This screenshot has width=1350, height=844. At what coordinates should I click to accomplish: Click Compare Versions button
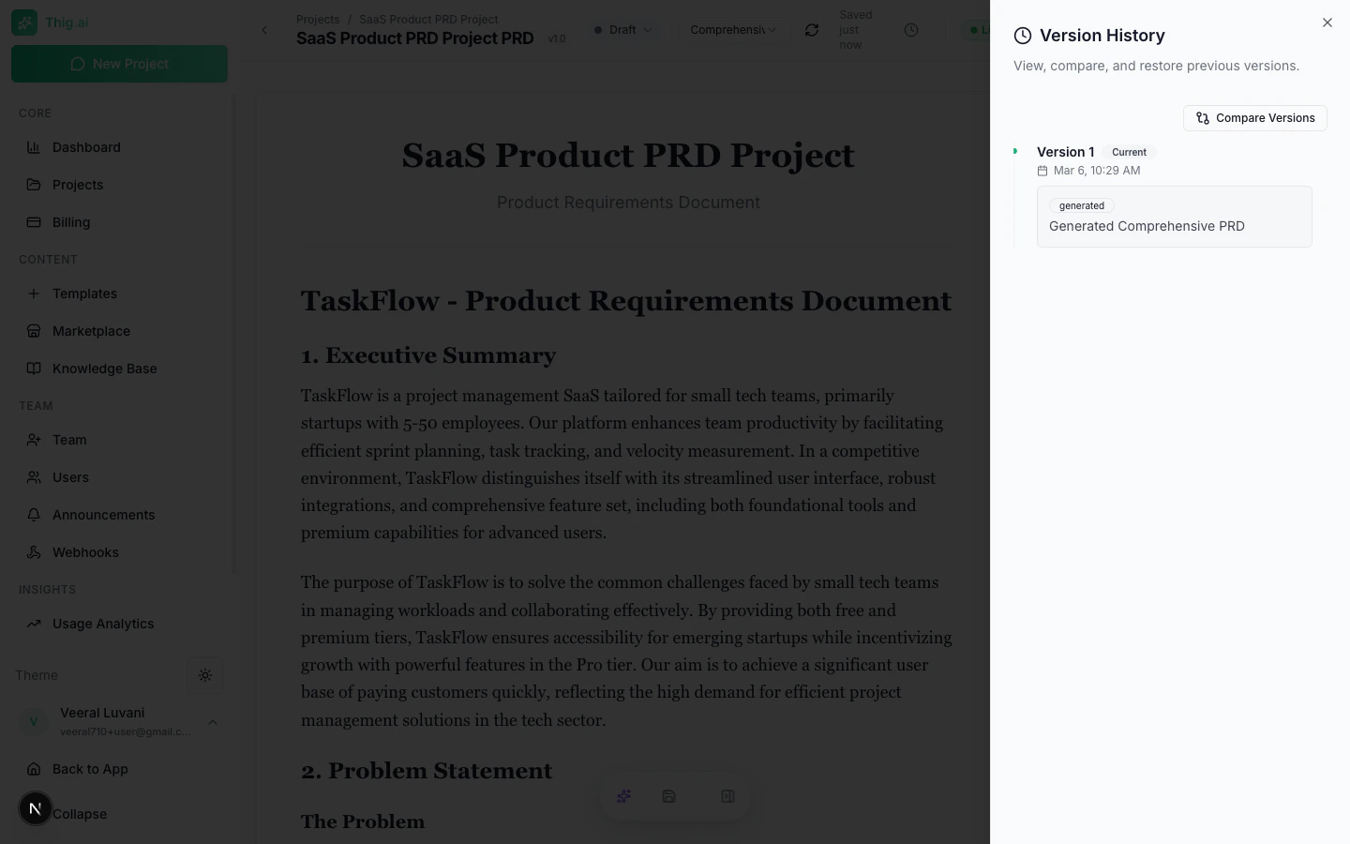tap(1254, 118)
